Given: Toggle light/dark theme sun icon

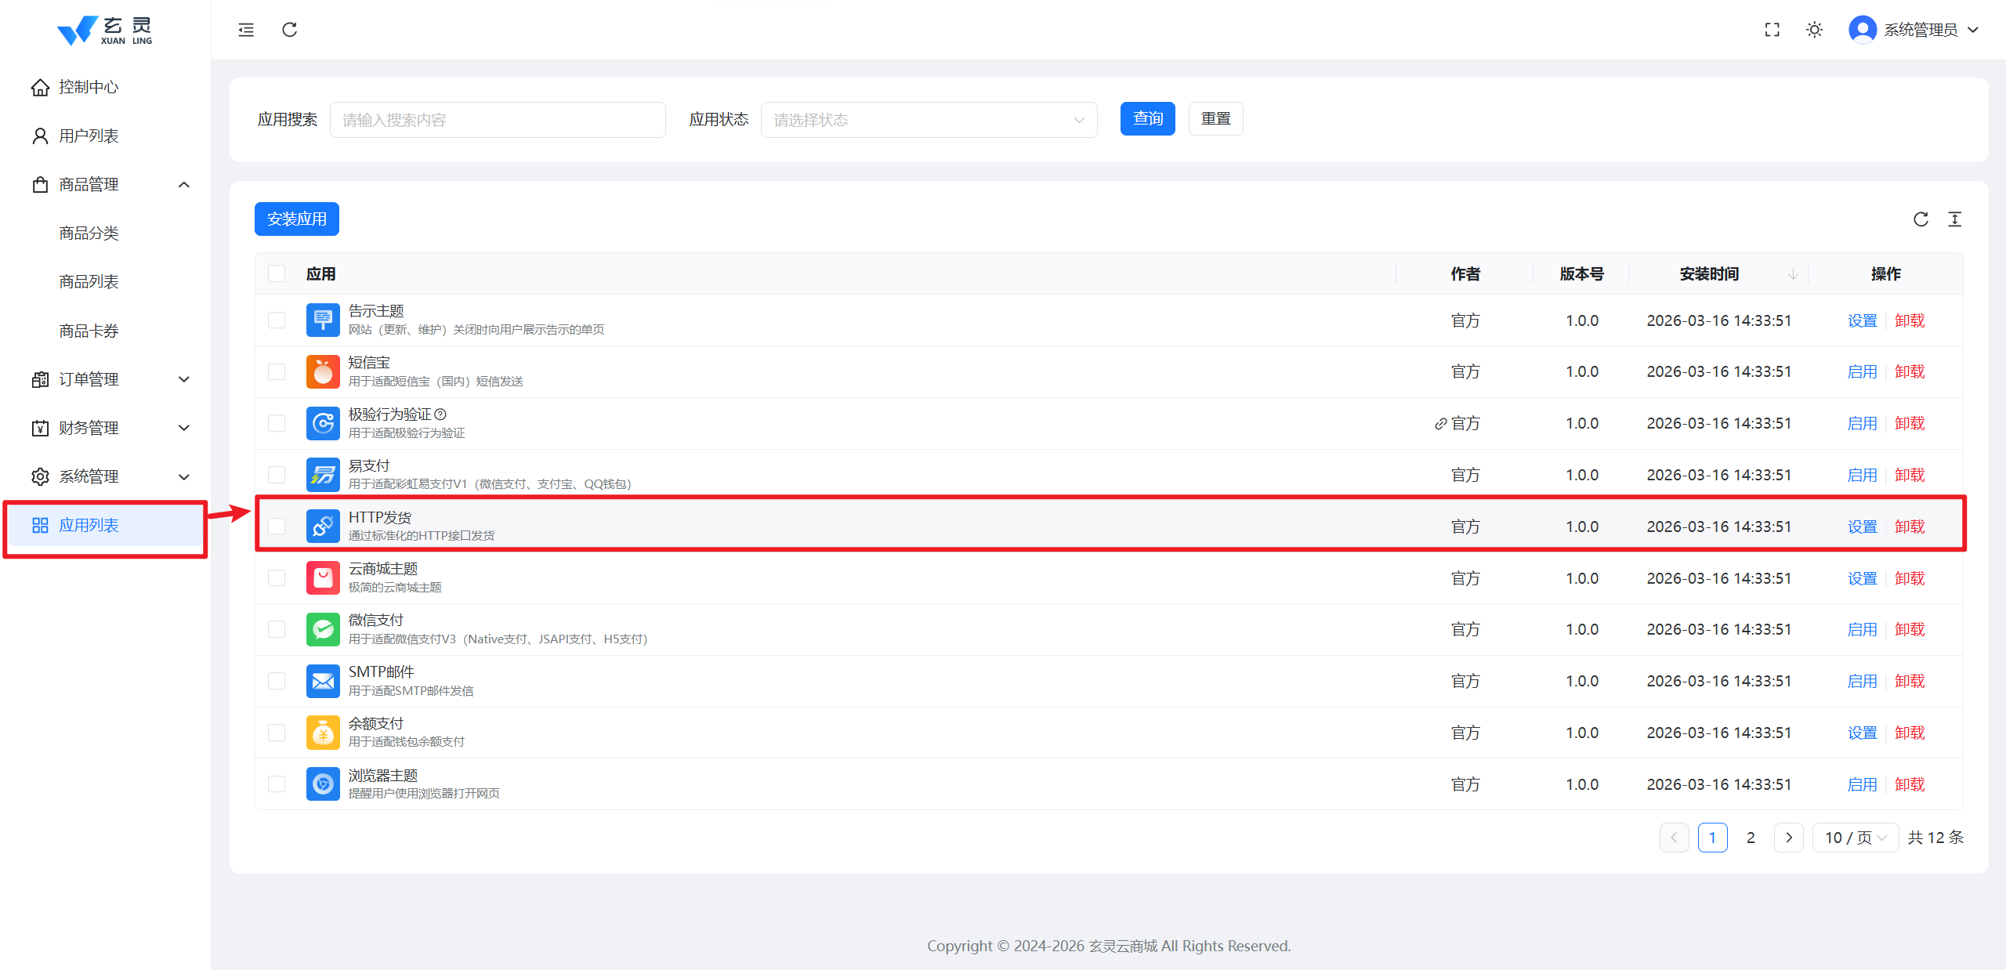Looking at the screenshot, I should (x=1814, y=30).
